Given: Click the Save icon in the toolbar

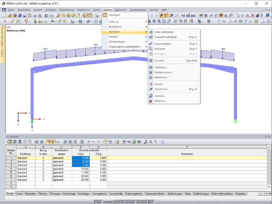Looking at the screenshot, I should point(25,15).
